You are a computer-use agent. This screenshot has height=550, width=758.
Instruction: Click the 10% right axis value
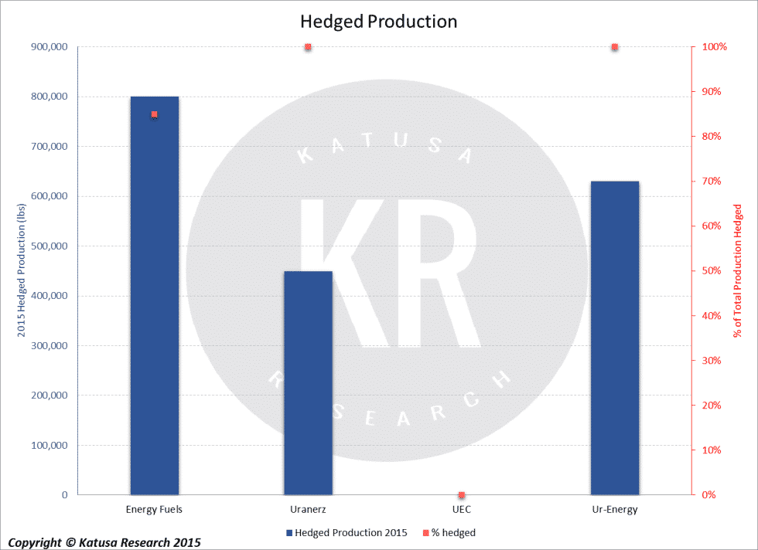(712, 450)
